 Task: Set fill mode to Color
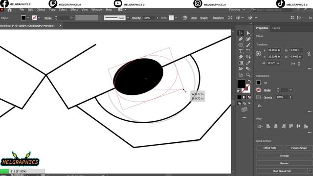click(239, 97)
